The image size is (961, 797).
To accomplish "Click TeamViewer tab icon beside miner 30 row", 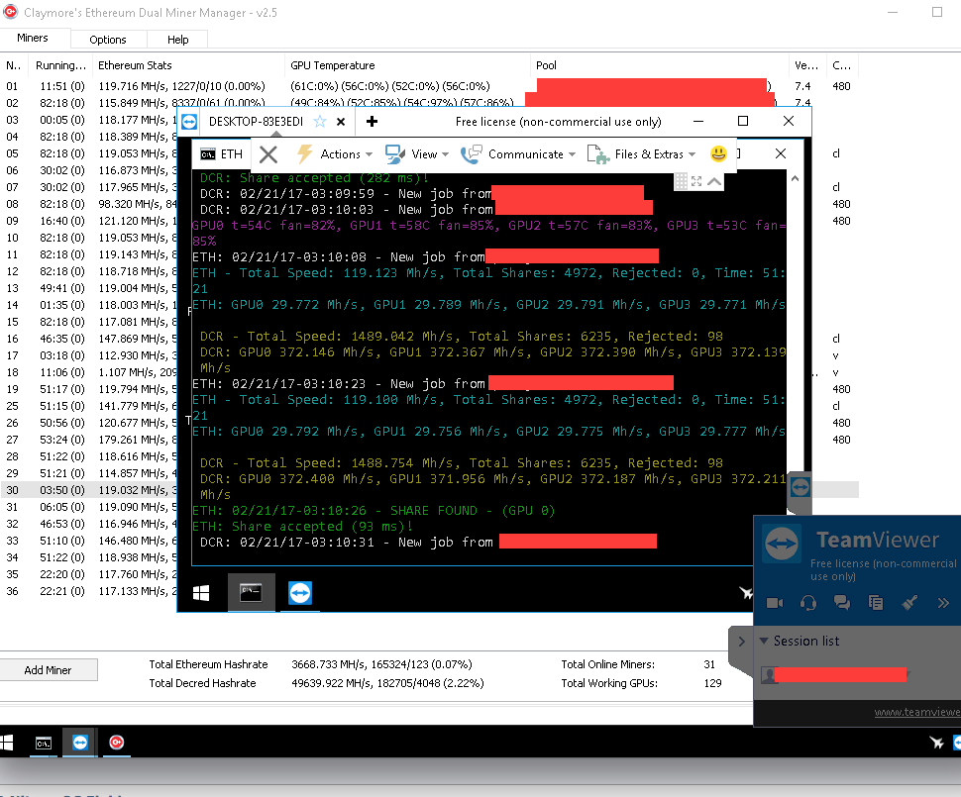I will coord(801,488).
